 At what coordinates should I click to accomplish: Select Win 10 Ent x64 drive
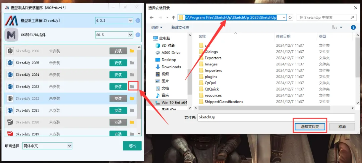[171, 102]
